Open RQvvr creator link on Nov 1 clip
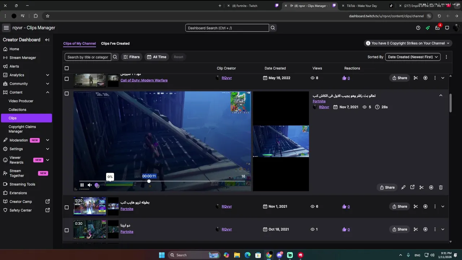The width and height of the screenshot is (462, 260). (x=227, y=207)
